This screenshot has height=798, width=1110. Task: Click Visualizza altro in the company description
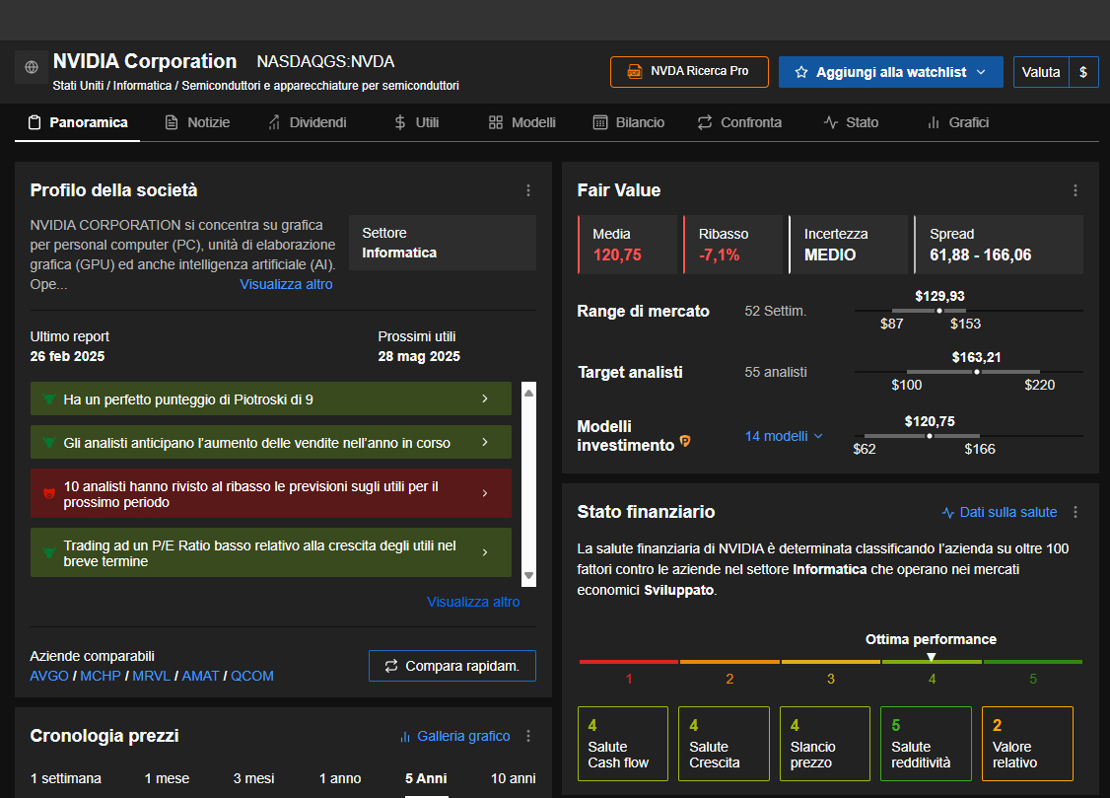coord(286,285)
